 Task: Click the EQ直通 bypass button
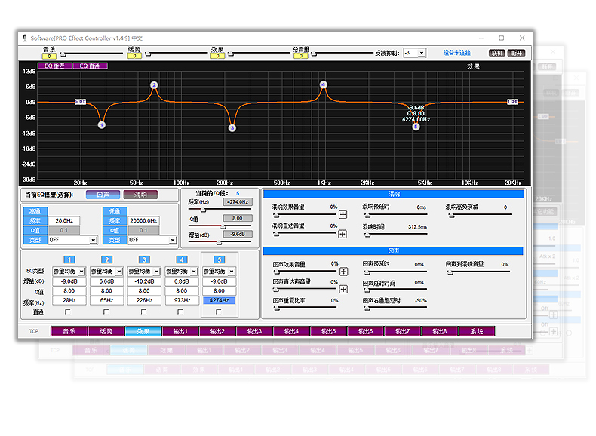(90, 66)
